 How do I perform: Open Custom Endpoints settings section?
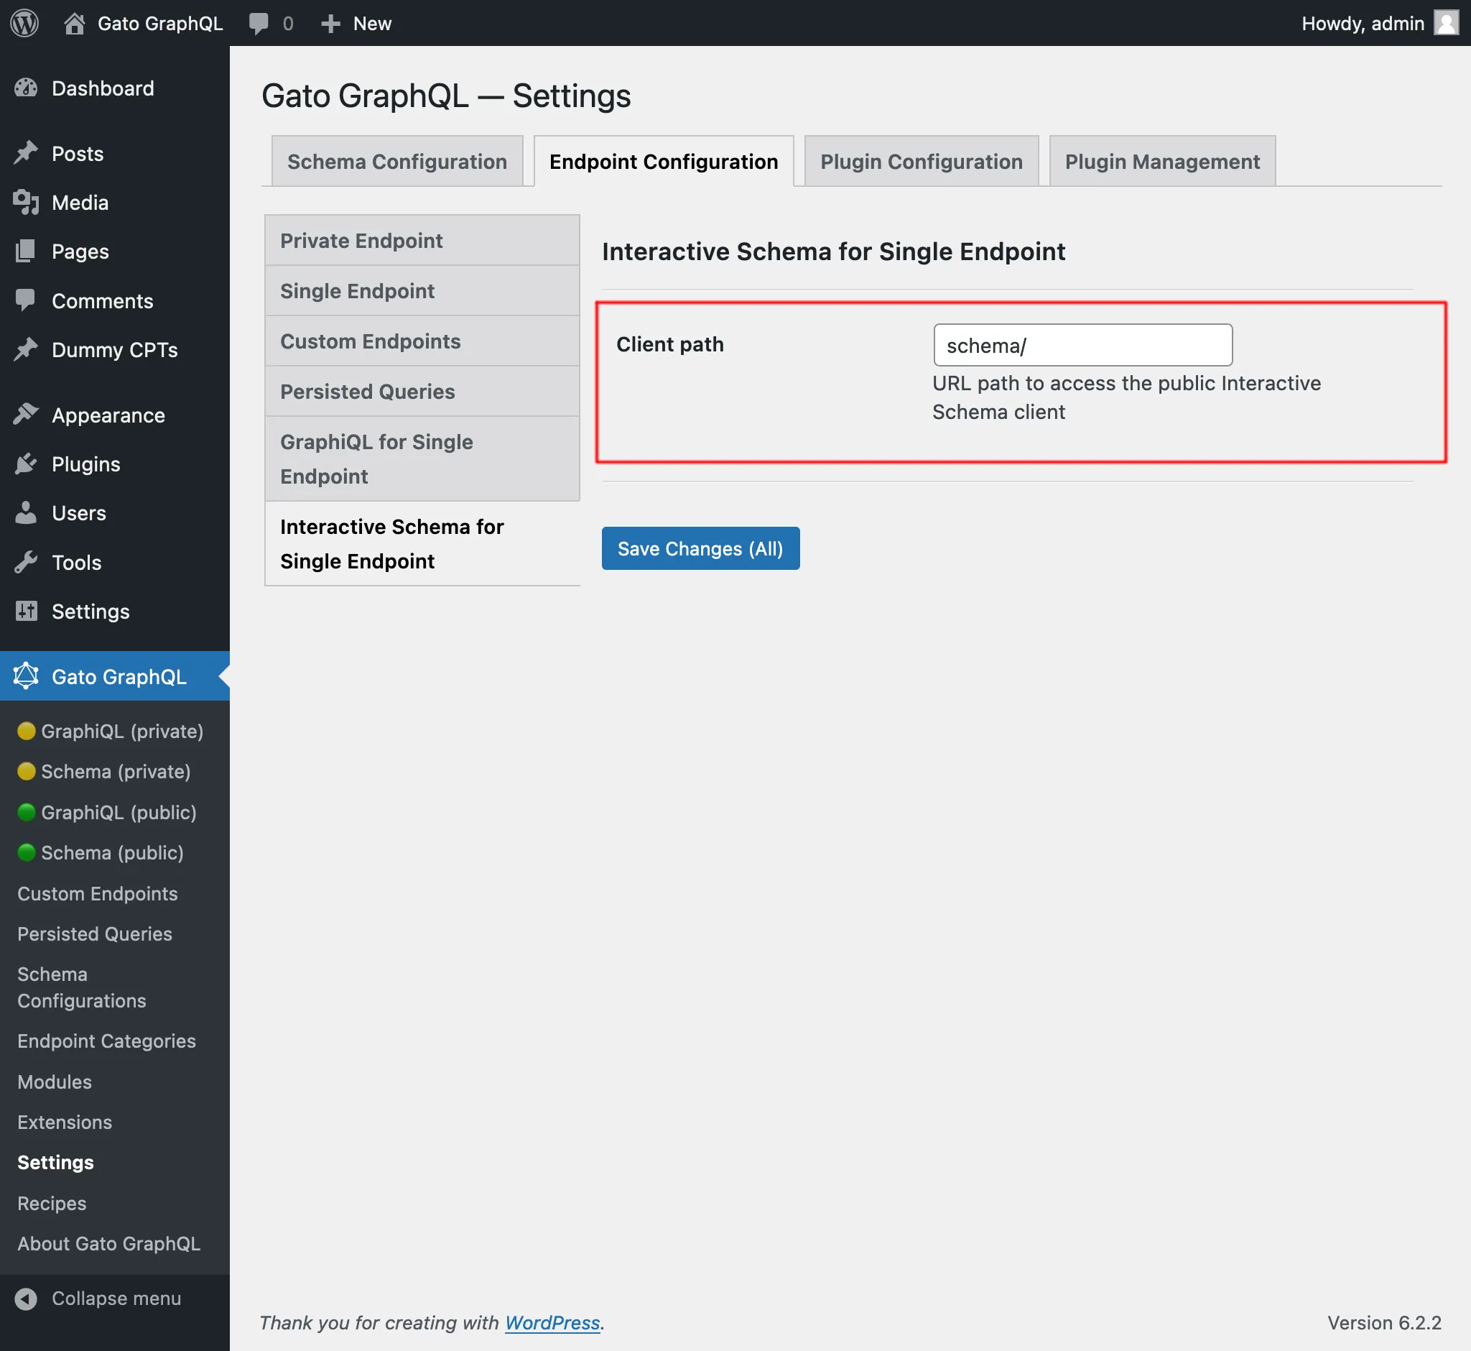(422, 341)
